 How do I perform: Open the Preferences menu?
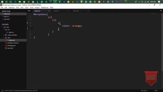[45, 7]
